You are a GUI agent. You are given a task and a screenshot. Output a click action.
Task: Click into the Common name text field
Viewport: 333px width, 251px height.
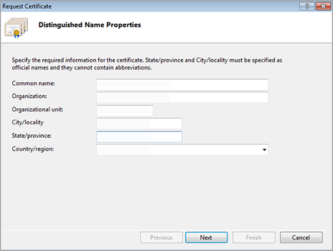pos(182,84)
